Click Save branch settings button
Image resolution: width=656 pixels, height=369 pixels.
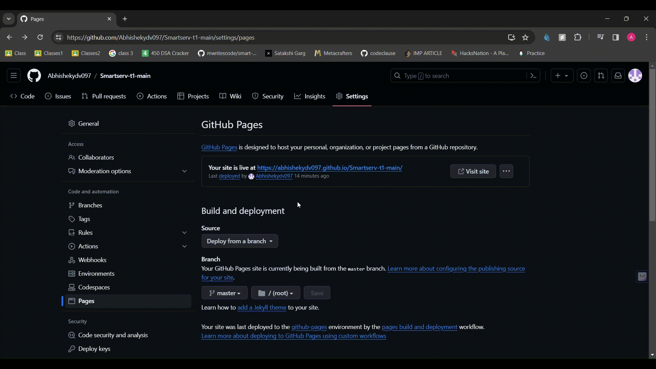(x=317, y=293)
